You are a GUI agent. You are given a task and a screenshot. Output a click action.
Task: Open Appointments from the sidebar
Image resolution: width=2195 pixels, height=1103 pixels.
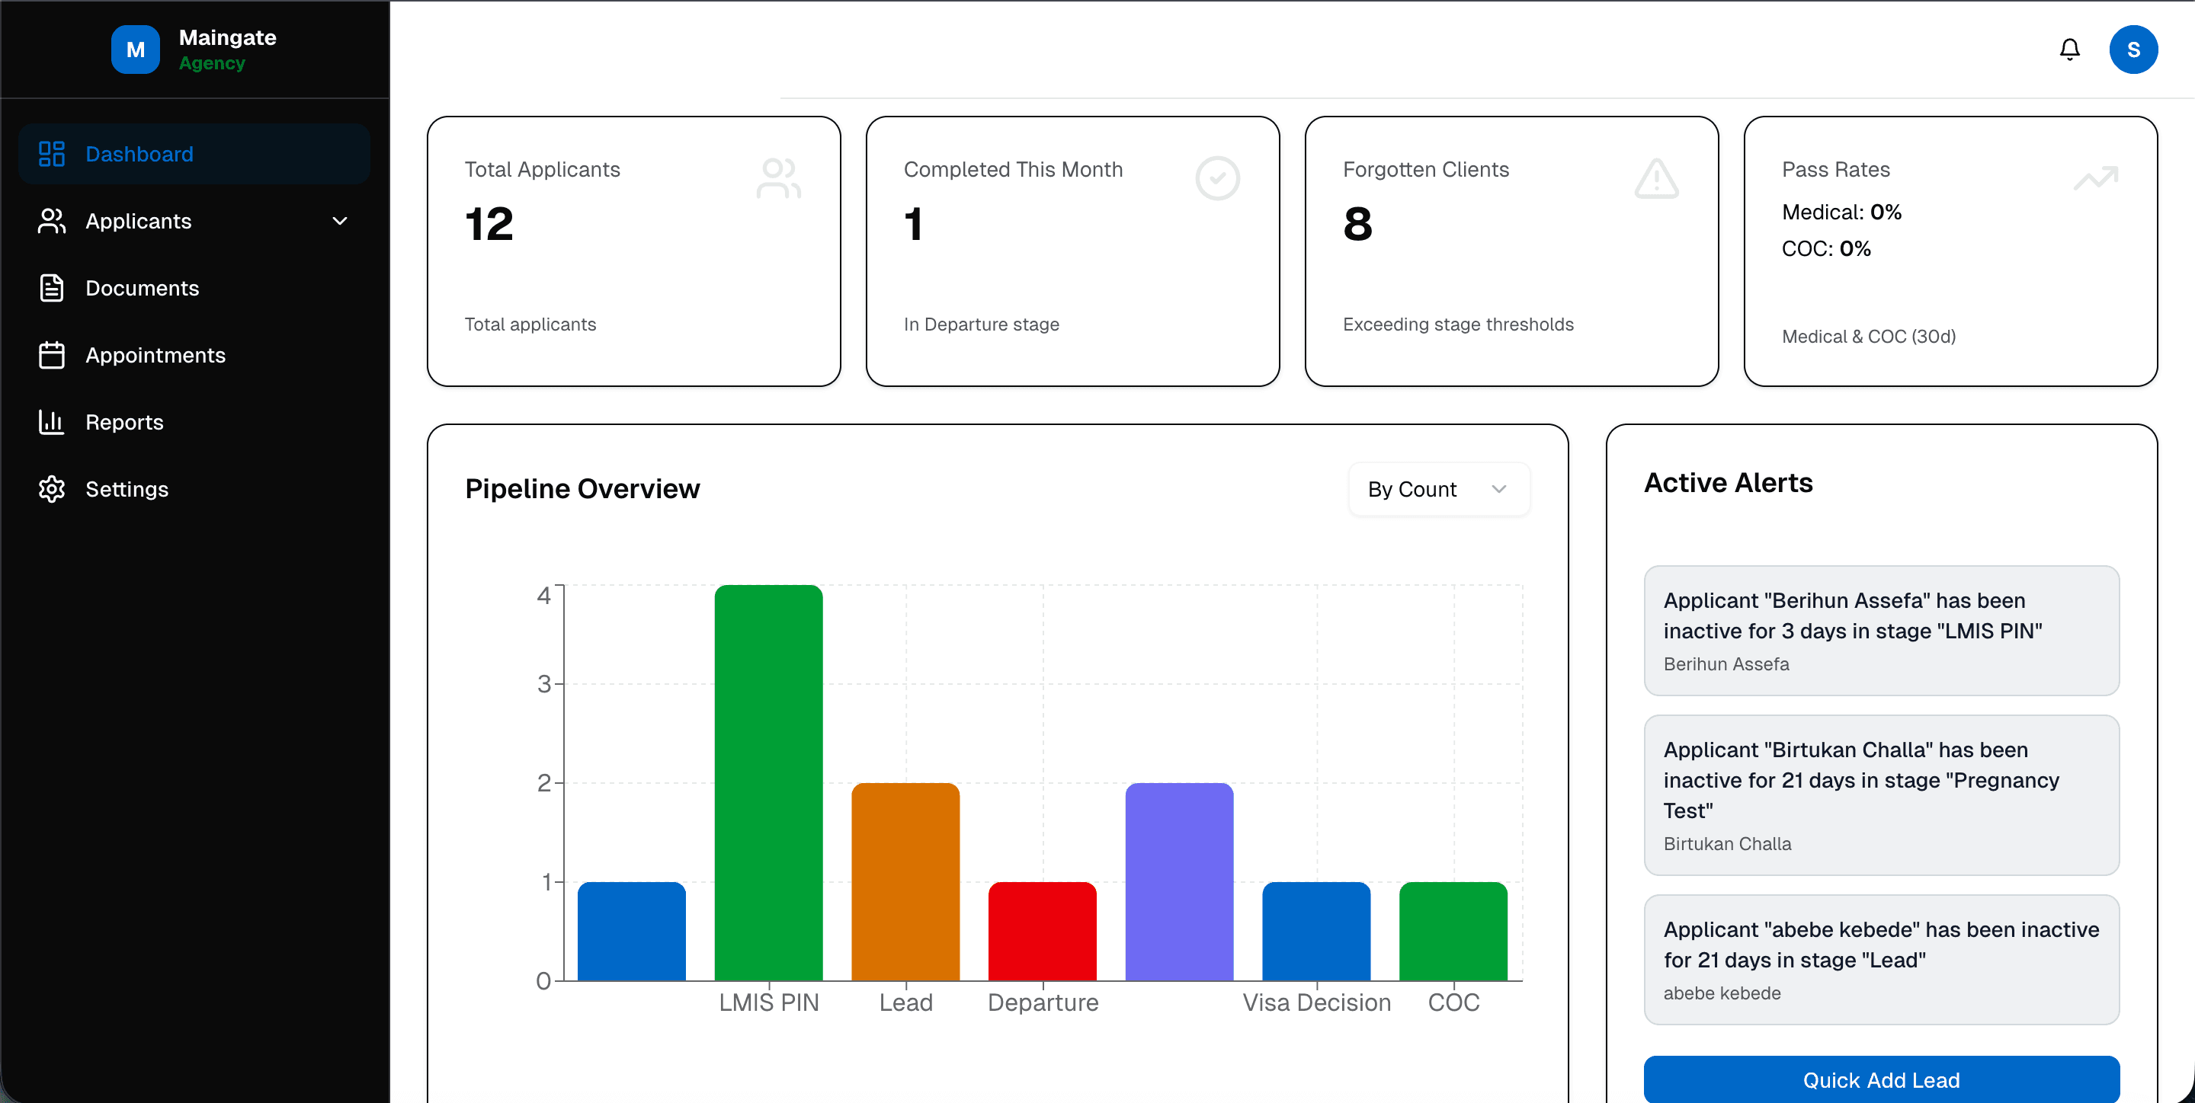194,355
